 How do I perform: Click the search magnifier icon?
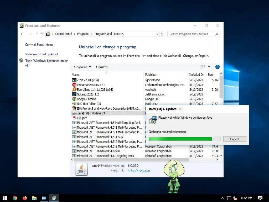click(x=216, y=34)
